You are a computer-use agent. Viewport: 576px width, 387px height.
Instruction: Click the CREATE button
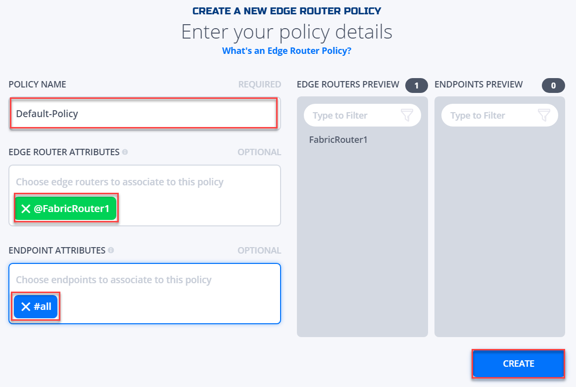coord(518,364)
